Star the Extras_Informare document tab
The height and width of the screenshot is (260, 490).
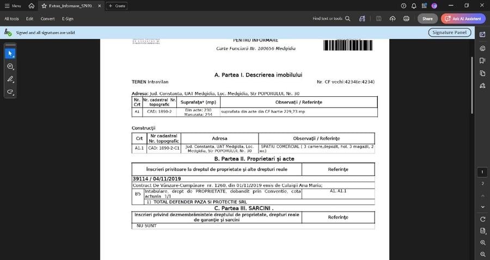pyautogui.click(x=44, y=6)
